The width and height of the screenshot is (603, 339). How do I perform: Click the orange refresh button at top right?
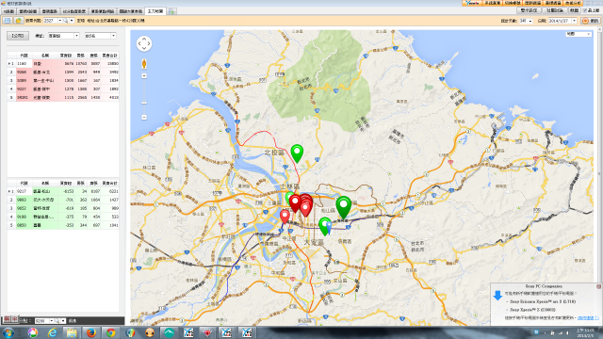coord(591,21)
